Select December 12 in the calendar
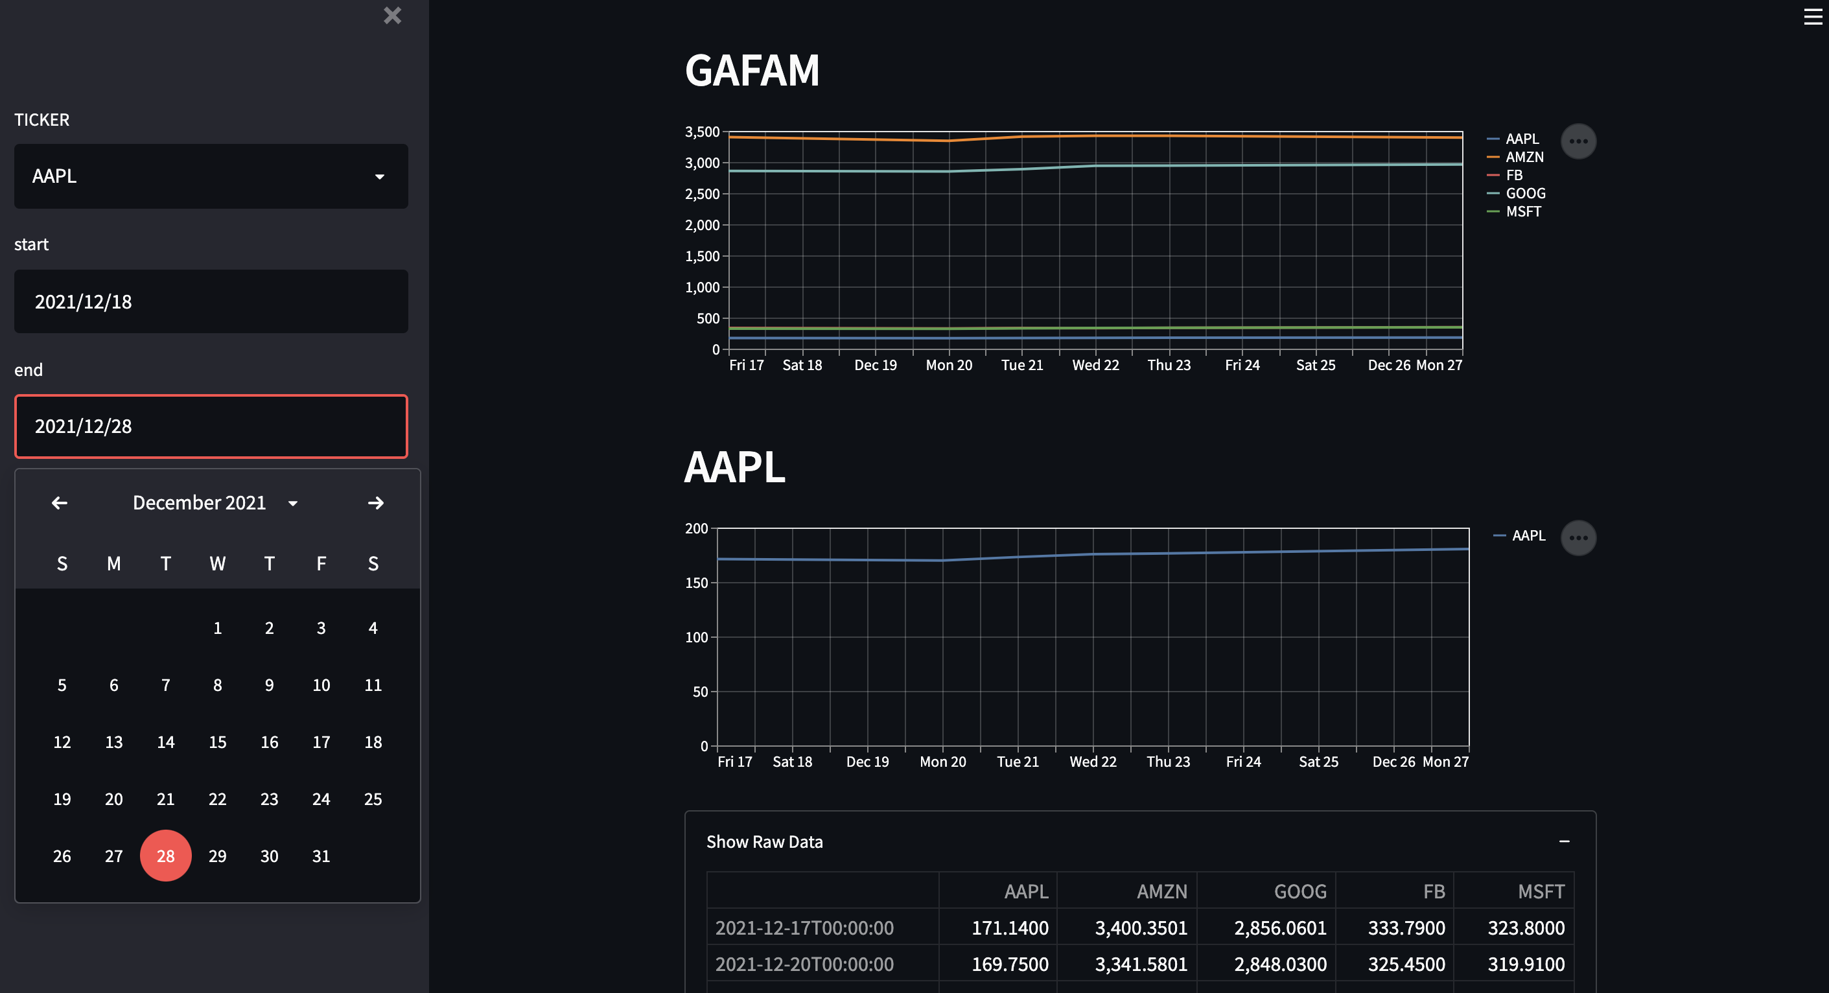This screenshot has width=1829, height=993. (x=62, y=742)
